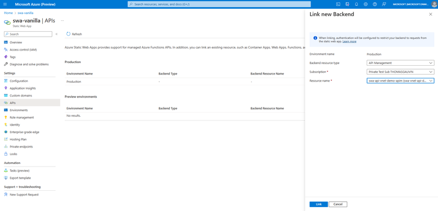Click the Static Web App resource icon

click(x=7, y=22)
